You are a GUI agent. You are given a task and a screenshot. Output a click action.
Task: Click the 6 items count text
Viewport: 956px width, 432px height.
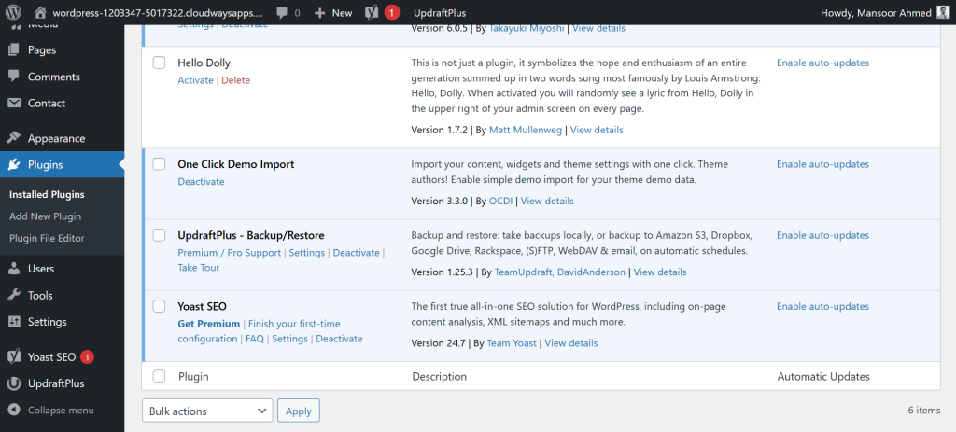pyautogui.click(x=923, y=411)
